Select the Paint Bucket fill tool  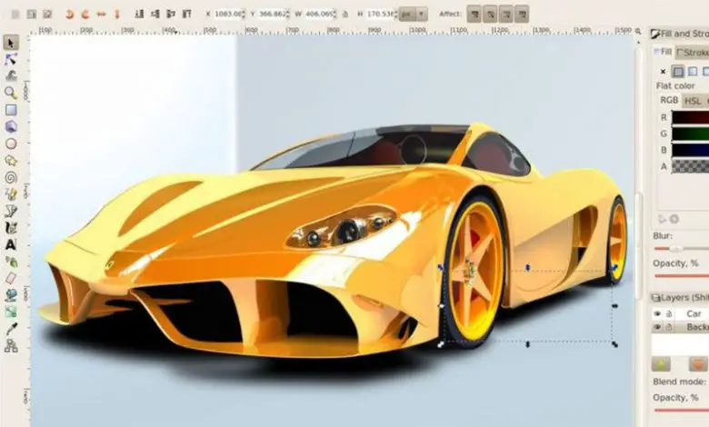(x=10, y=295)
